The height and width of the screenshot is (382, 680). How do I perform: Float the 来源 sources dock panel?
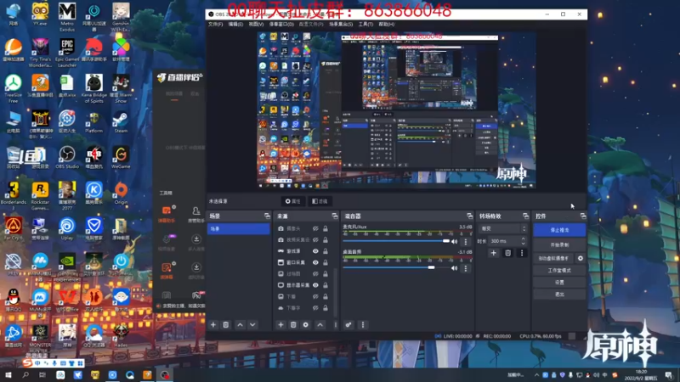(335, 216)
